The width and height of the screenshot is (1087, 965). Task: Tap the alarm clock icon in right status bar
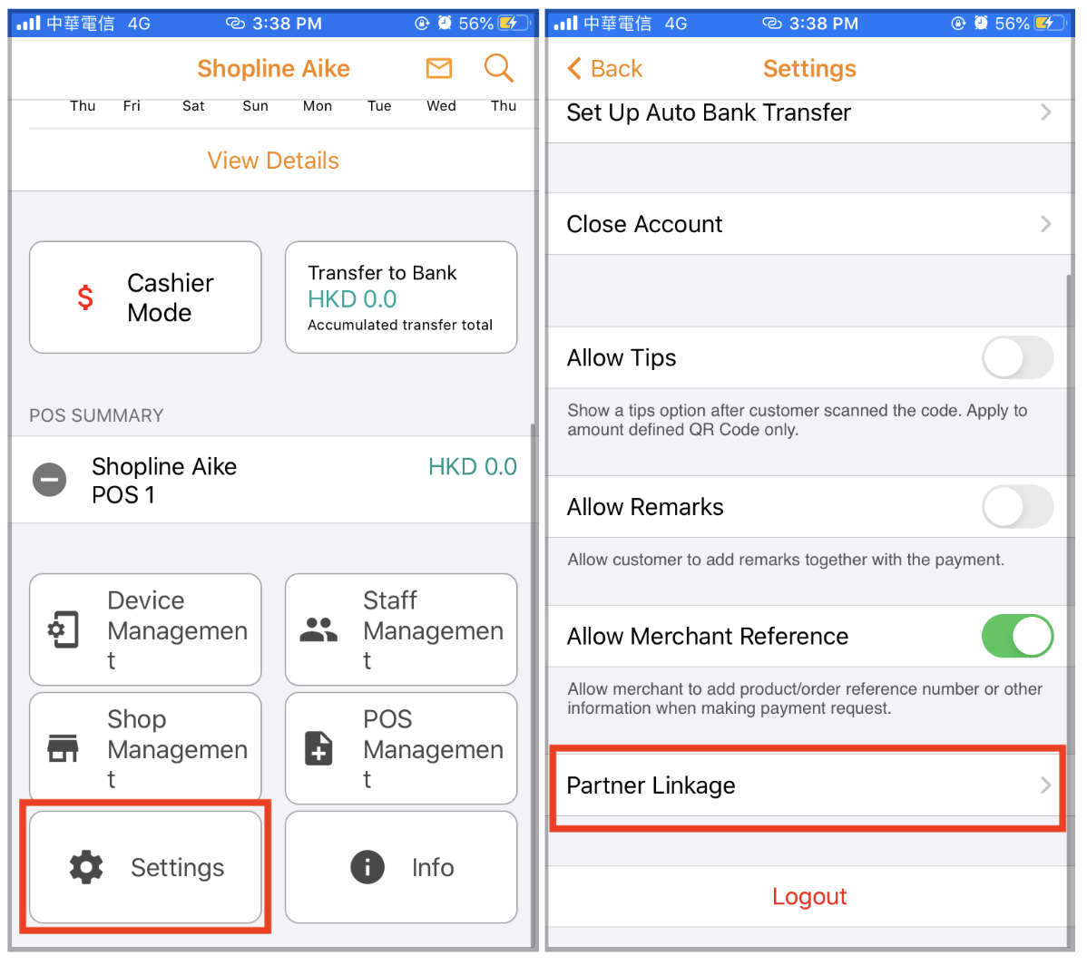tap(981, 24)
